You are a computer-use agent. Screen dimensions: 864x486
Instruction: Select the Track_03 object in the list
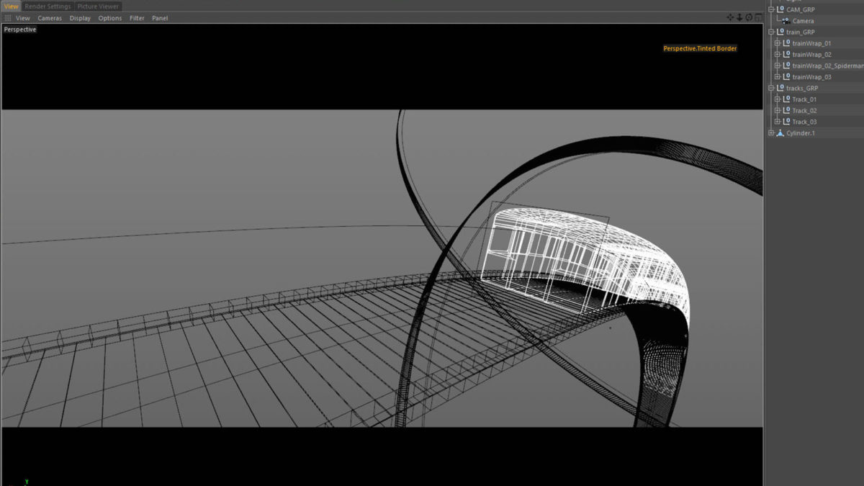tap(804, 122)
